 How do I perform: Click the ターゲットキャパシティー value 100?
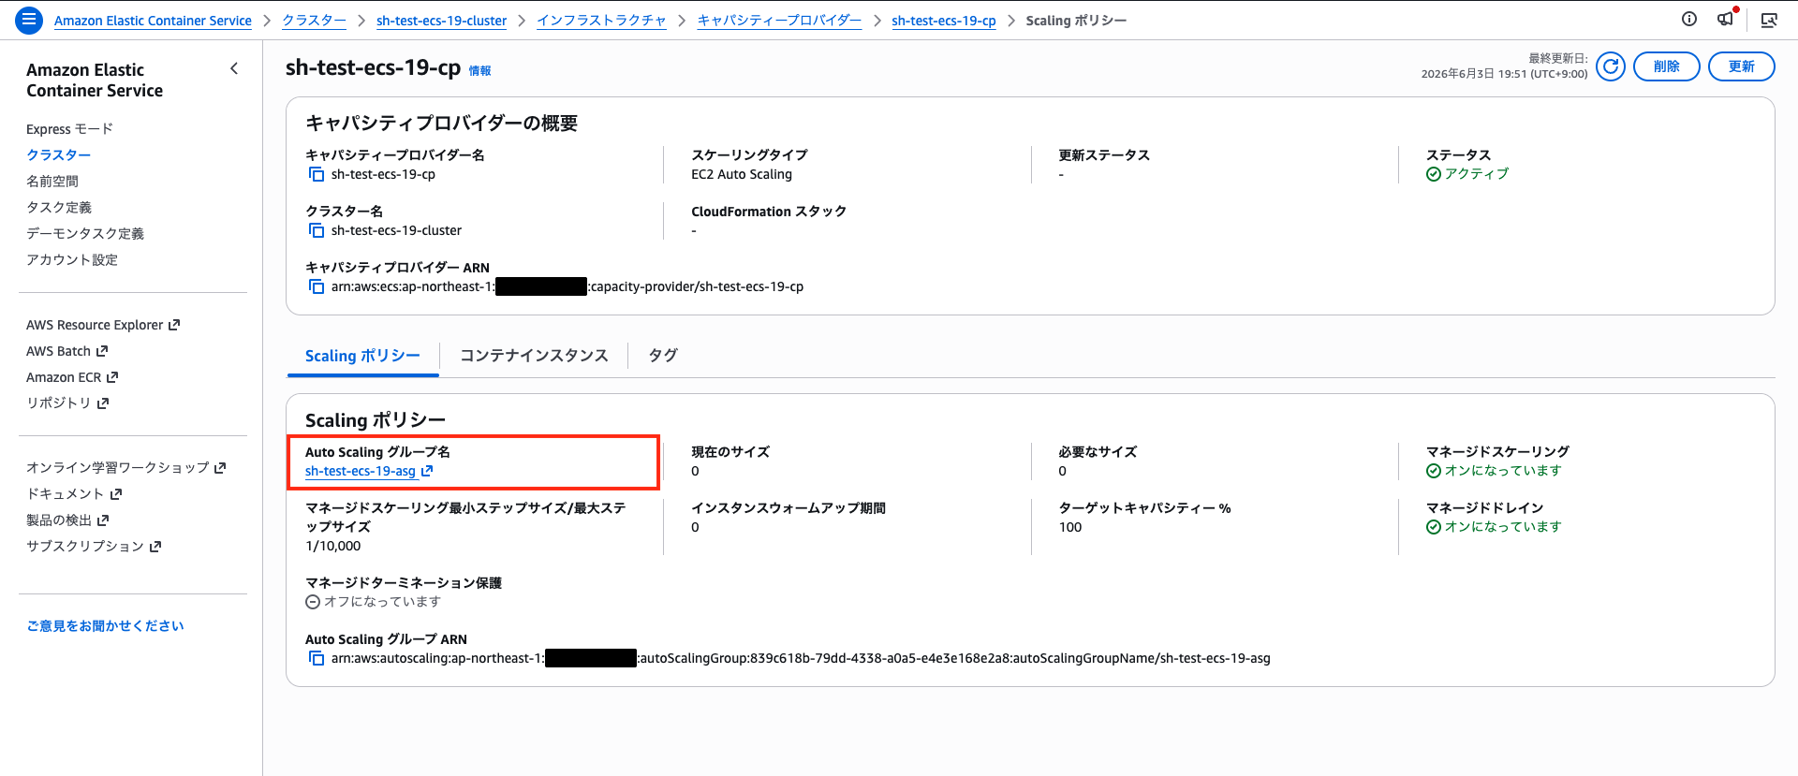point(1070,527)
